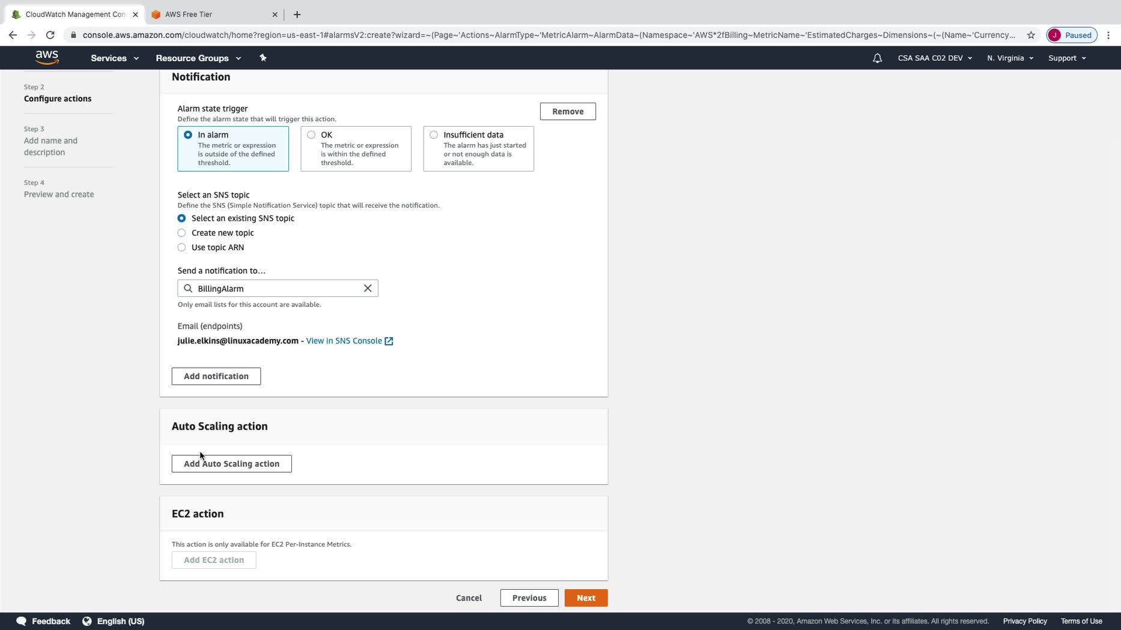Click the disabled Add EC2 action button

pyautogui.click(x=214, y=560)
